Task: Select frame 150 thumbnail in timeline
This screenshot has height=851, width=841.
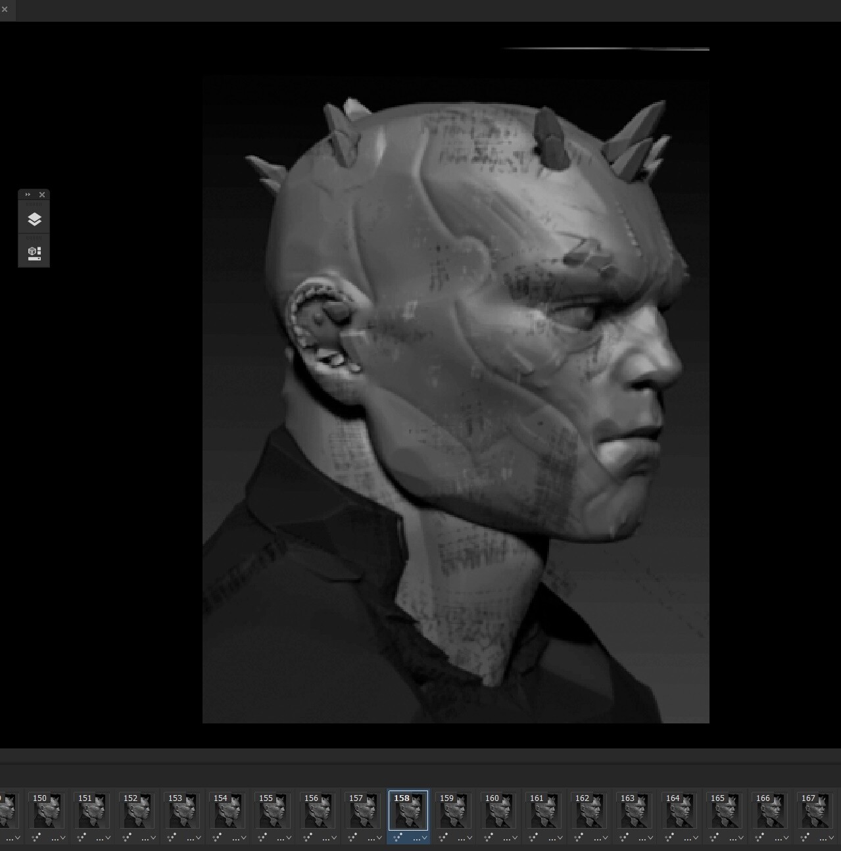Action: [47, 810]
